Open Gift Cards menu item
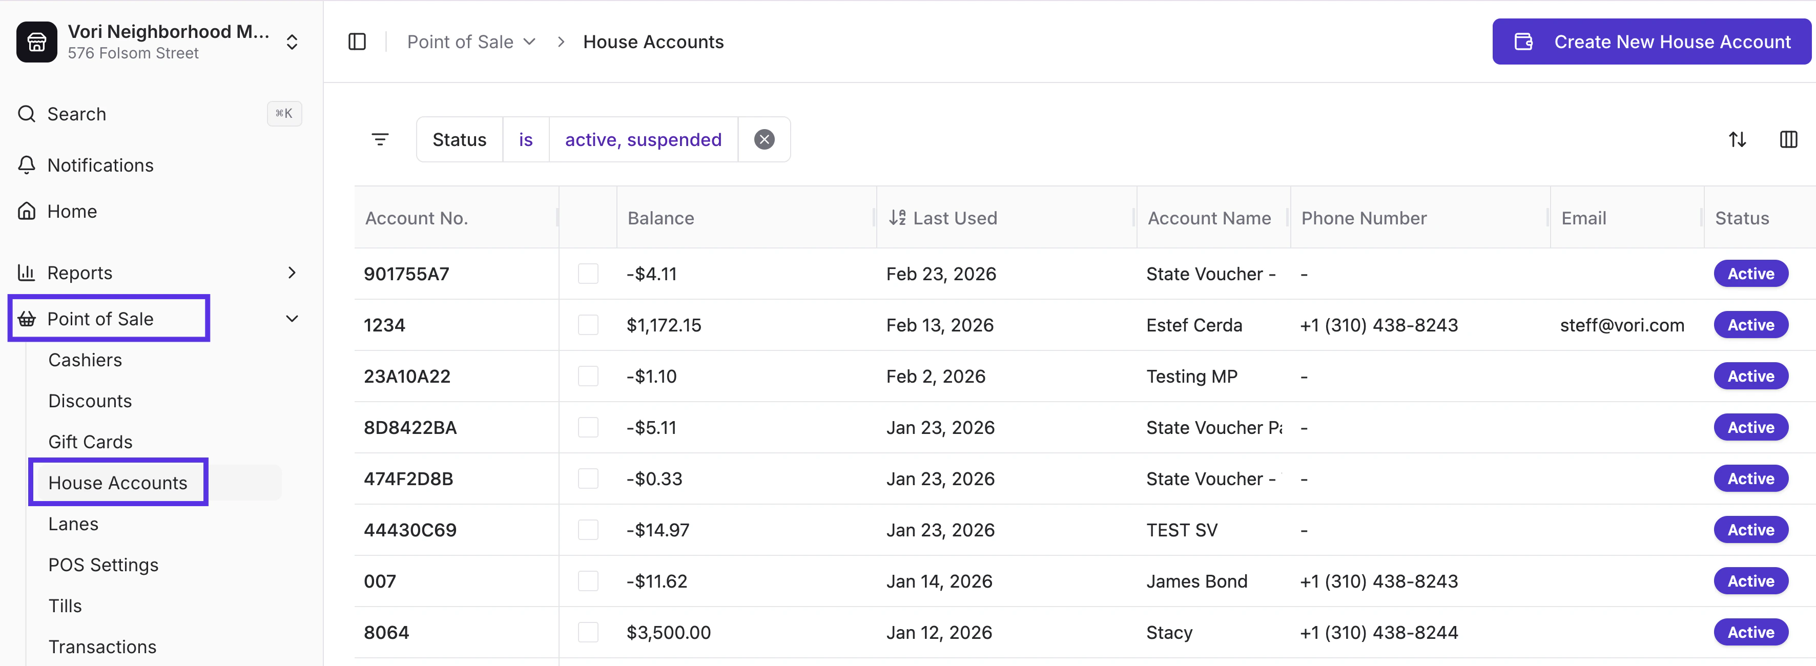Viewport: 1816px width, 666px height. pos(90,442)
